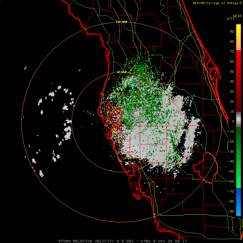Click the [KT] units label
Image resolution: width=243 pixels, height=243 pixels.
click(x=230, y=19)
